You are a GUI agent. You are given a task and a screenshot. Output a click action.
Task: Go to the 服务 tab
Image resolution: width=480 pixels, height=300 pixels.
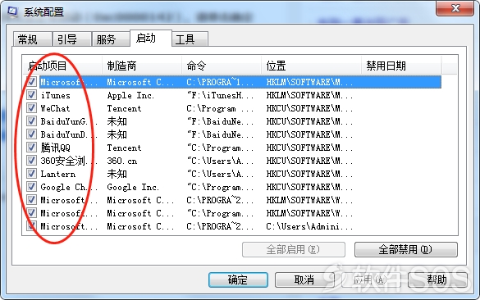[111, 39]
